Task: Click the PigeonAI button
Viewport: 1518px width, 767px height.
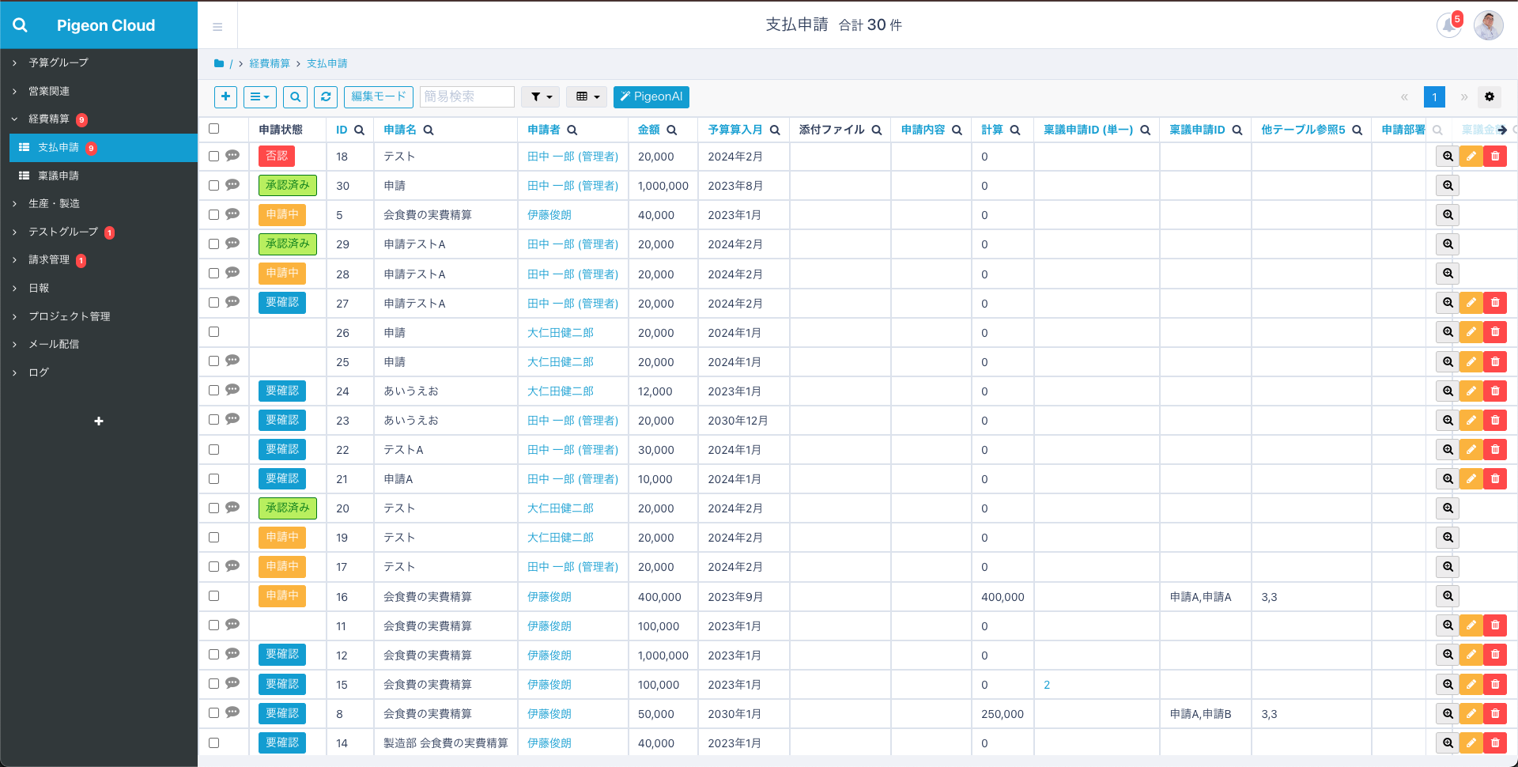Action: (651, 96)
